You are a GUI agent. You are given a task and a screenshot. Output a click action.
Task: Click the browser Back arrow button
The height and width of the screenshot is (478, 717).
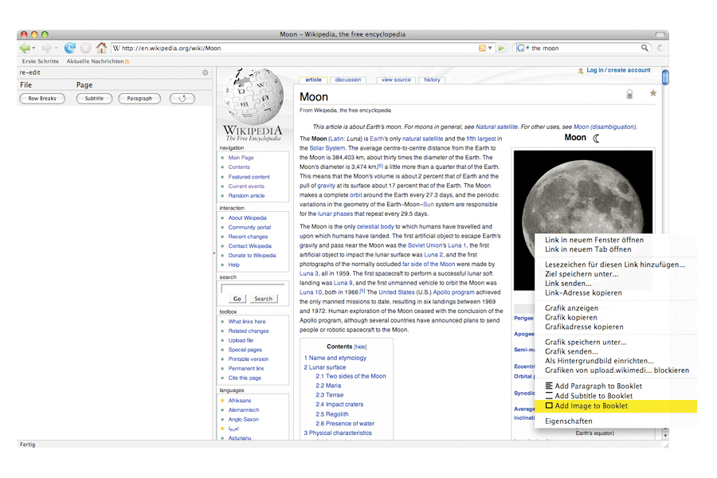tap(25, 49)
